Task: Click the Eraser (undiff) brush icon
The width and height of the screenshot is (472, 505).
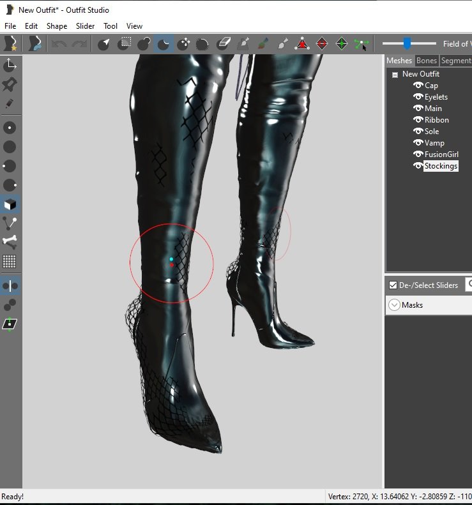Action: coord(223,44)
